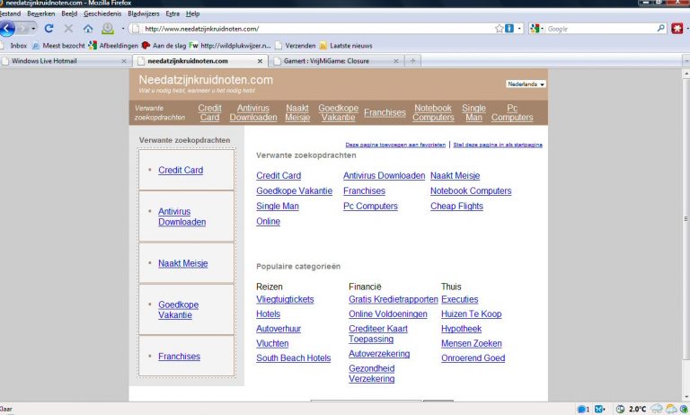Open the Afbeeldingen bookmark icon

93,45
